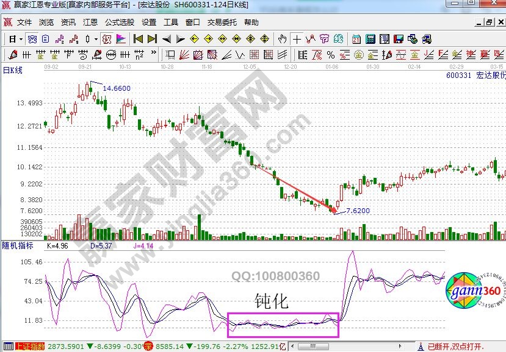Click the 600331 宏达股份 stock label

475,76
